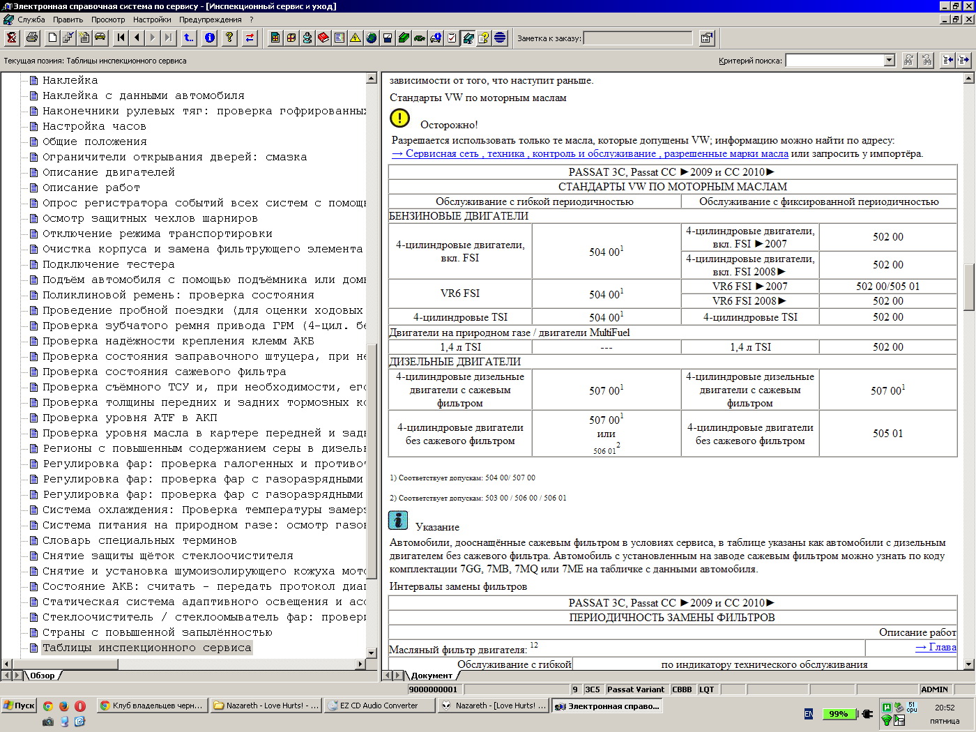Click the printer icon in toolbar
This screenshot has height=732, width=976.
point(32,38)
